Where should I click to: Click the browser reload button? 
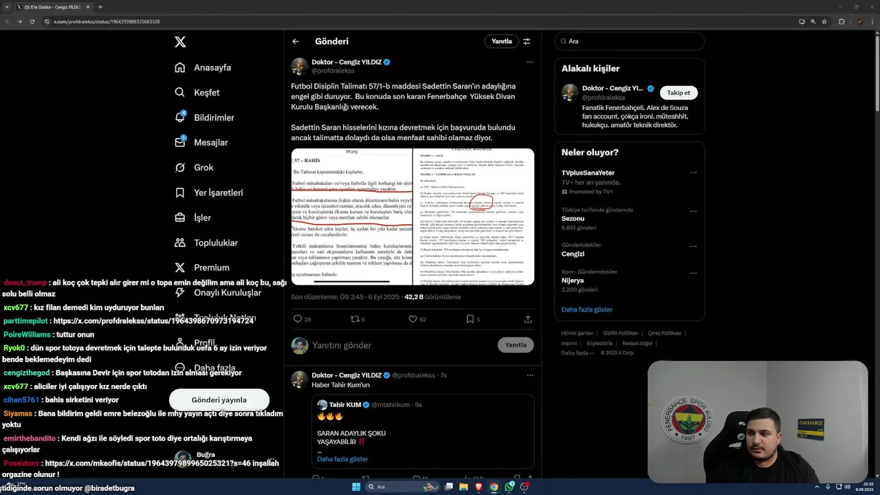(x=32, y=21)
